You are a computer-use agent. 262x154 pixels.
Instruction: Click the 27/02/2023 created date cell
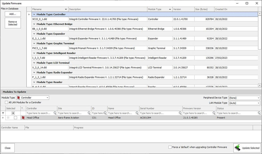click(236, 58)
